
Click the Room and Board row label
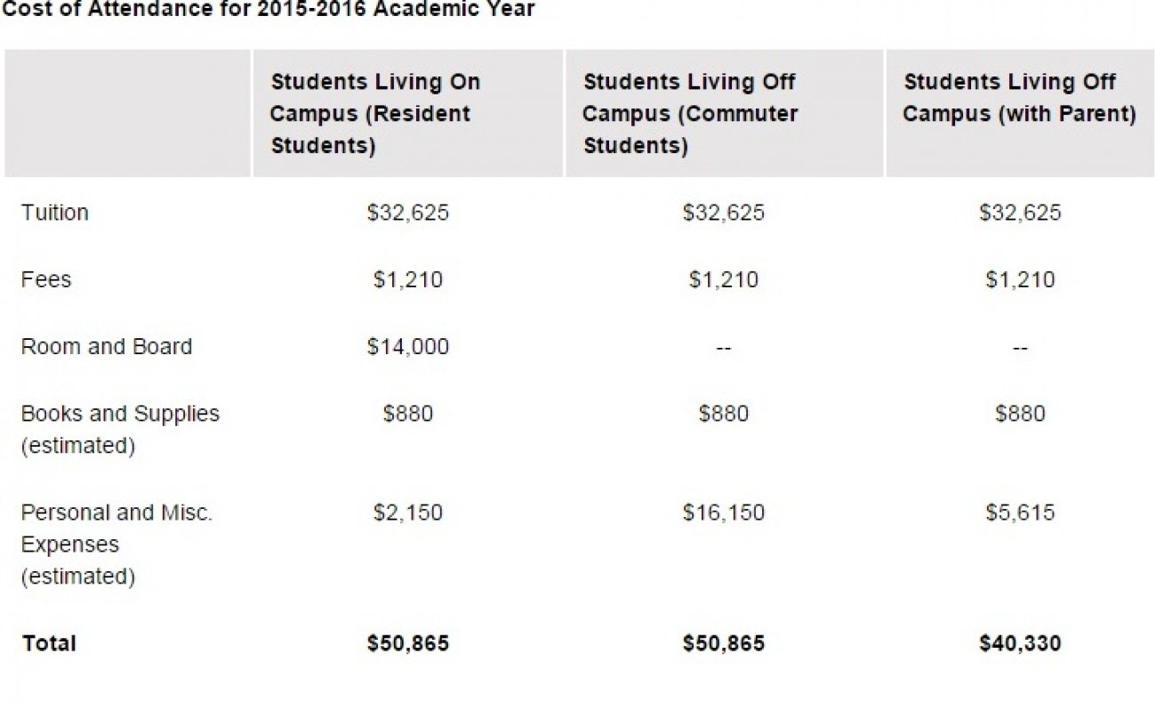(106, 346)
